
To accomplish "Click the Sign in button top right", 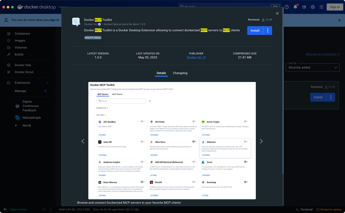I will click(335, 7).
